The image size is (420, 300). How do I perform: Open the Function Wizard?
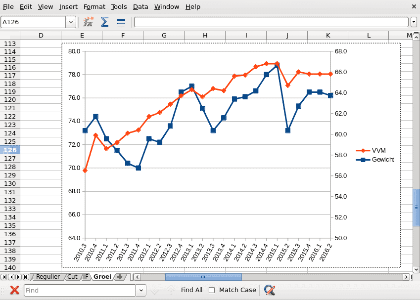pyautogui.click(x=89, y=22)
